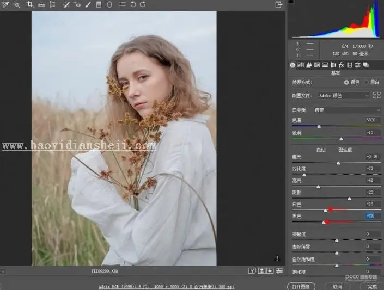This screenshot has height=290, width=384.
Task: Open the fx Effects panel tab
Action: click(341, 65)
